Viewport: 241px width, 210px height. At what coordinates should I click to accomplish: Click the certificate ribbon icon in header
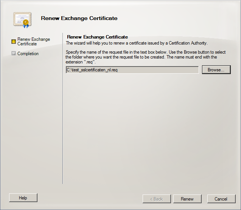coord(22,20)
